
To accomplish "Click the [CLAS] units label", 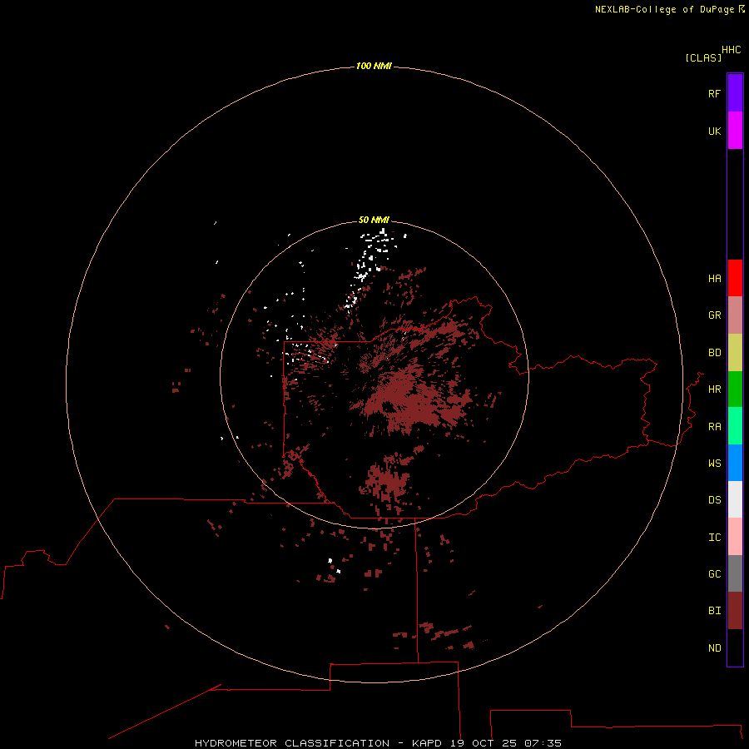I will click(x=703, y=57).
